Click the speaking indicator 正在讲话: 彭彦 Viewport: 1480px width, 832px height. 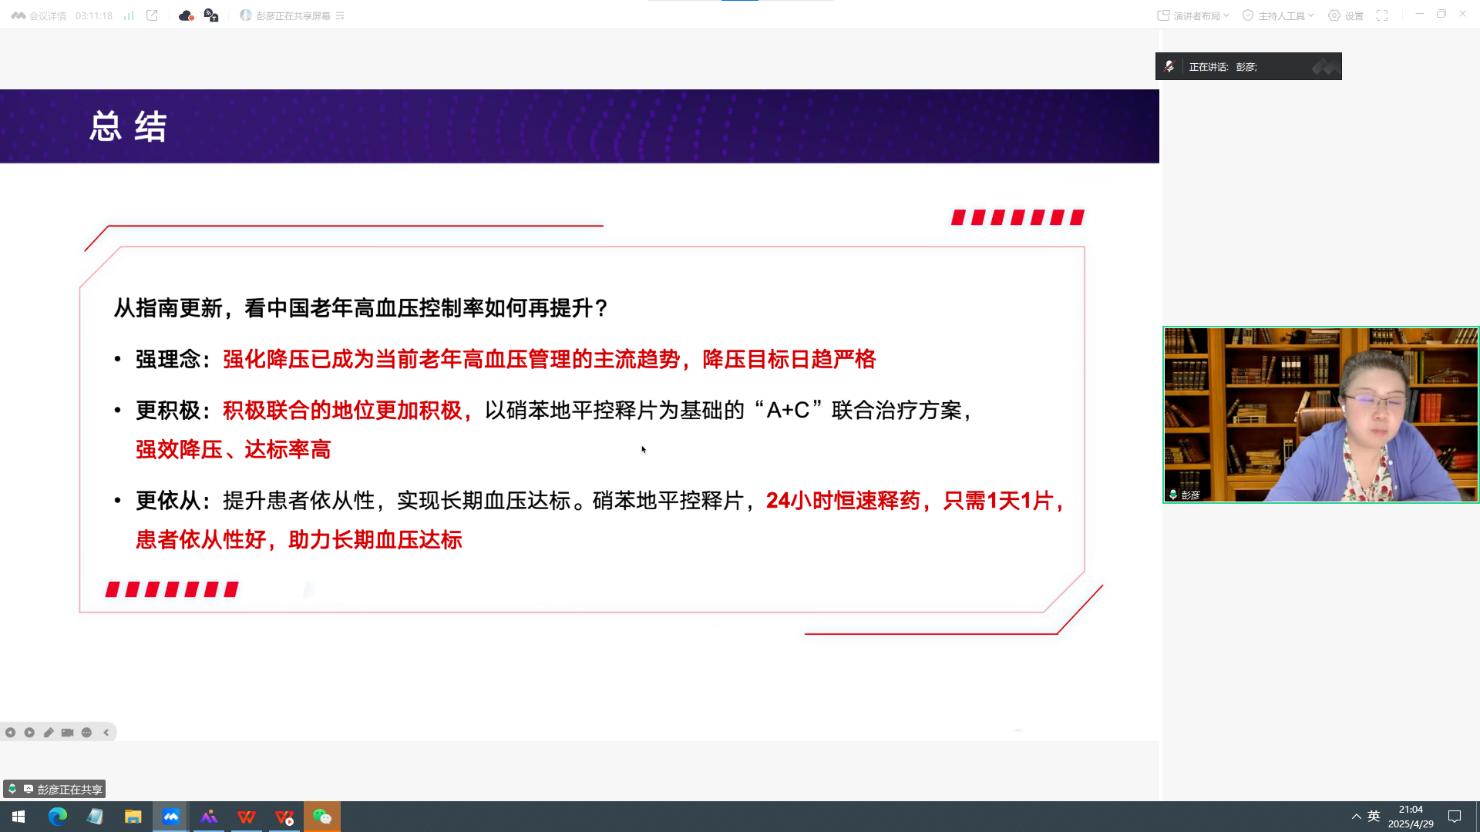pyautogui.click(x=1223, y=67)
